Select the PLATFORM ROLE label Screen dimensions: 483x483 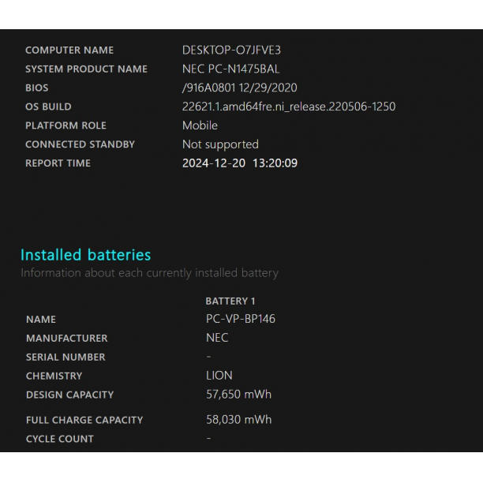pos(66,125)
